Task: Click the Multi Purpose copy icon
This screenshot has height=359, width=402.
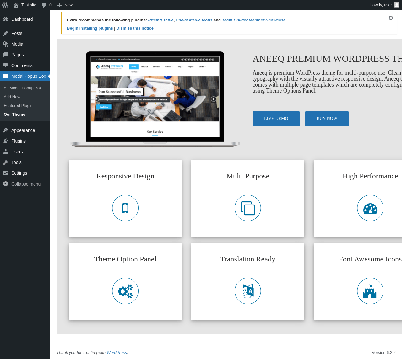Action: [248, 208]
